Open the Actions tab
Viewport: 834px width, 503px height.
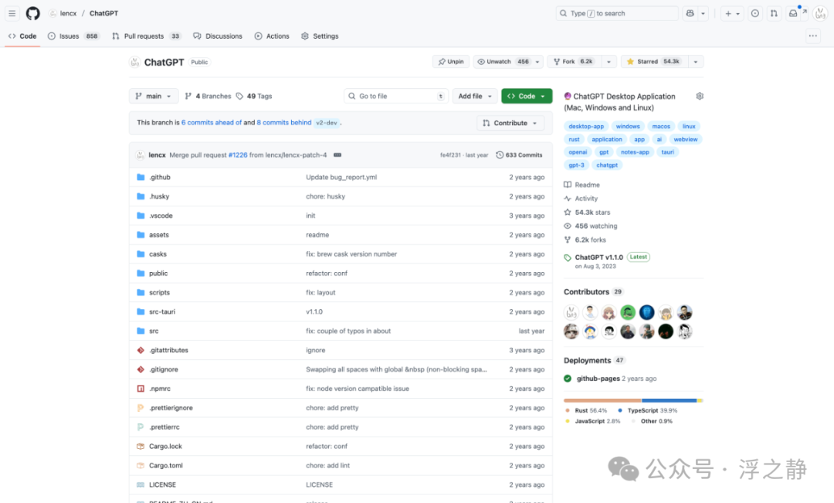point(272,36)
